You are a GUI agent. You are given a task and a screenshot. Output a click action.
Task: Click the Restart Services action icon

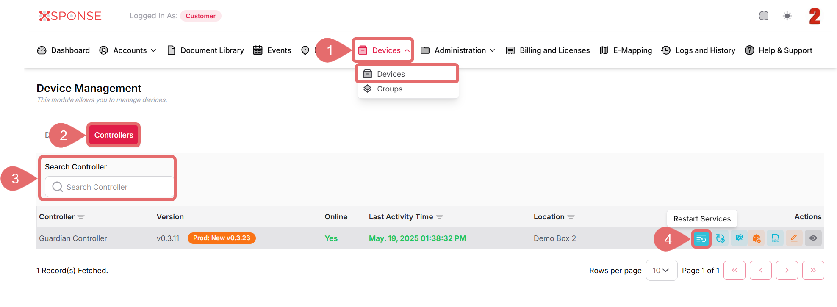[x=701, y=238]
